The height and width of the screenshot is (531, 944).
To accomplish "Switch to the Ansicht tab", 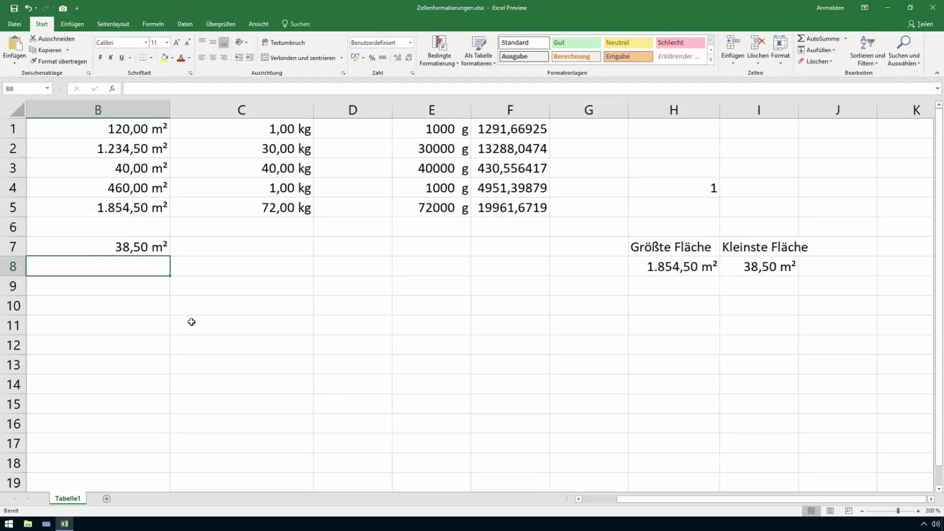I will (258, 24).
